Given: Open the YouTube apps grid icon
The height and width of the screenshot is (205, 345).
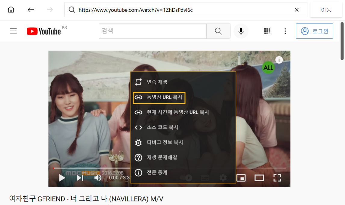Looking at the screenshot, I should pyautogui.click(x=267, y=31).
